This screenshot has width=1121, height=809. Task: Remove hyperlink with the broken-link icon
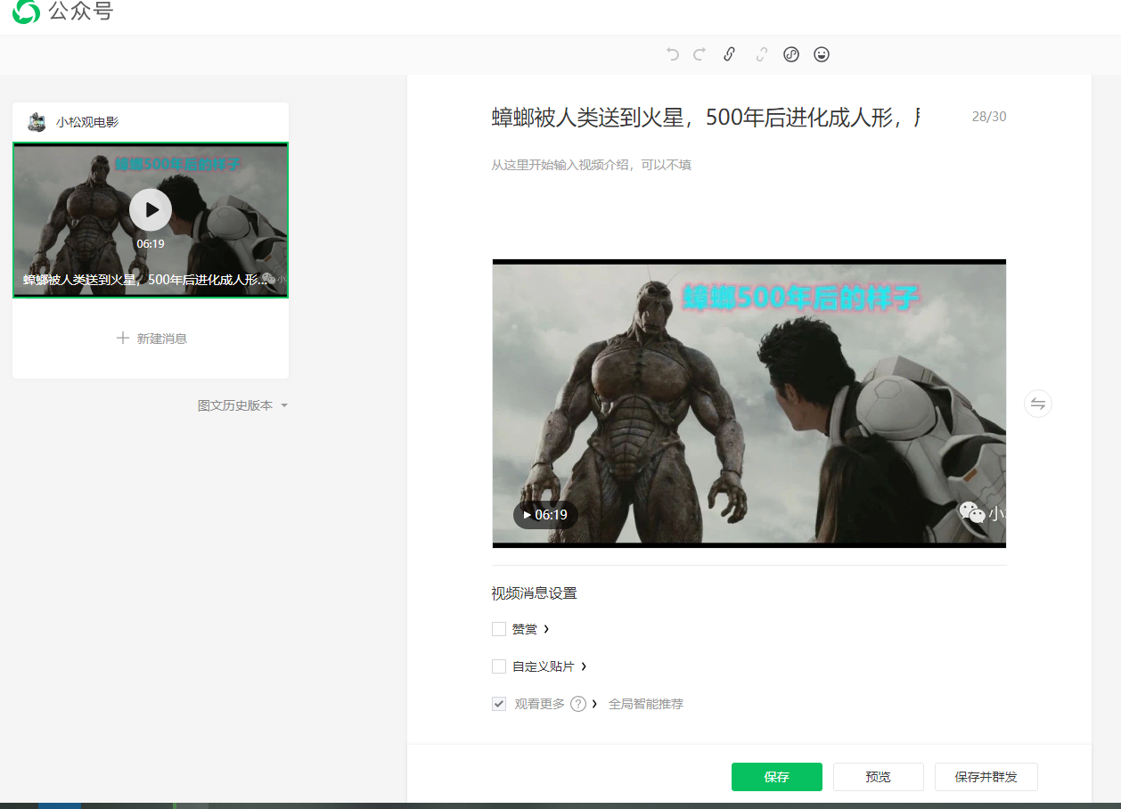(761, 54)
